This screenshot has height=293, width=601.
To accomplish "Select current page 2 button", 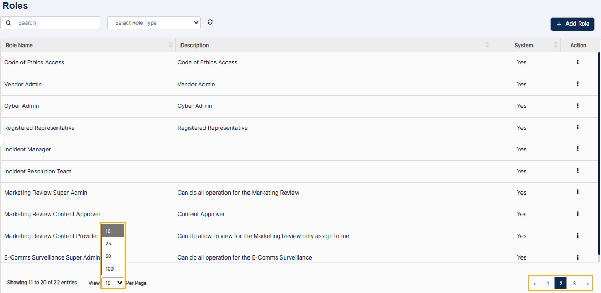I will 561,284.
